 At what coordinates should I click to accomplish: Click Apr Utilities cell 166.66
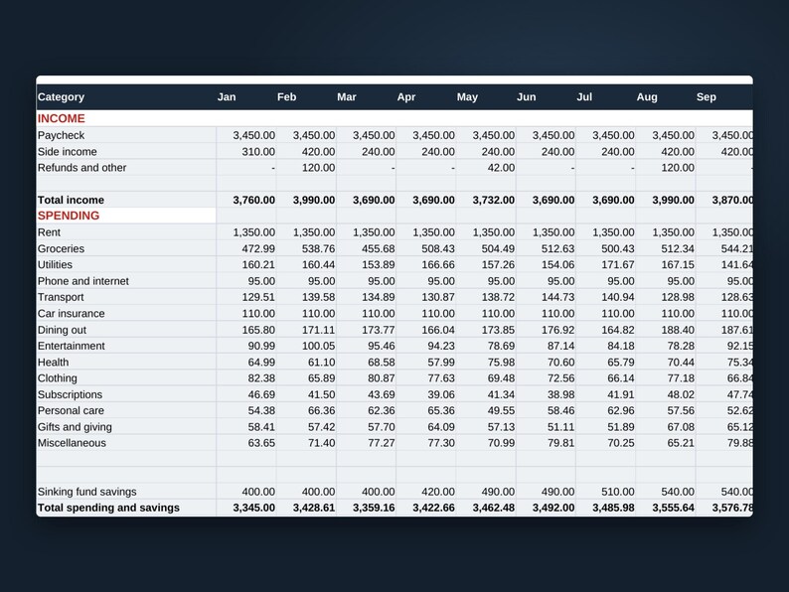point(426,265)
